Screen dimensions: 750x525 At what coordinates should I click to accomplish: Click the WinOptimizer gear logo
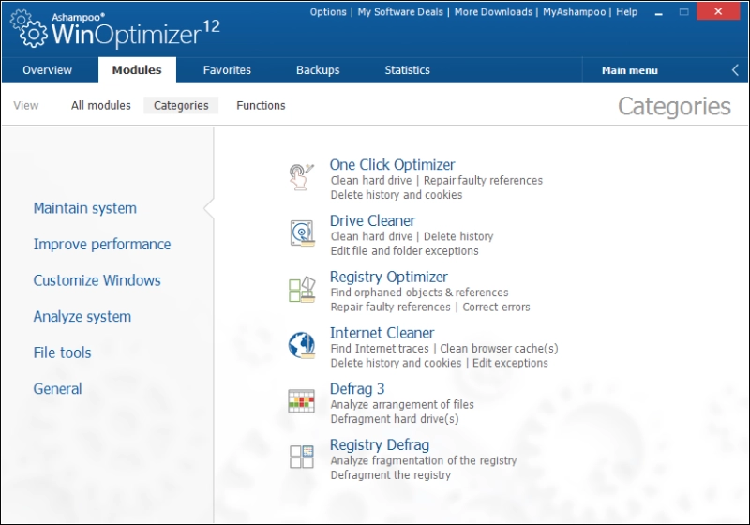(x=29, y=30)
